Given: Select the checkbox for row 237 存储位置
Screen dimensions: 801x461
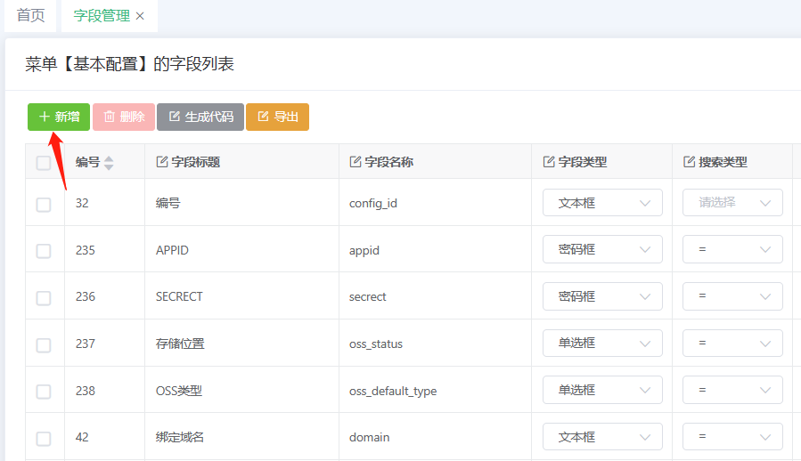Looking at the screenshot, I should pos(44,344).
